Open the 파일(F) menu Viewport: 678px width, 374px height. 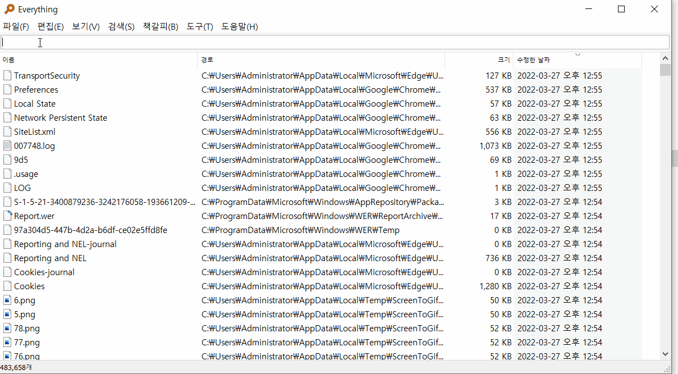(x=16, y=26)
